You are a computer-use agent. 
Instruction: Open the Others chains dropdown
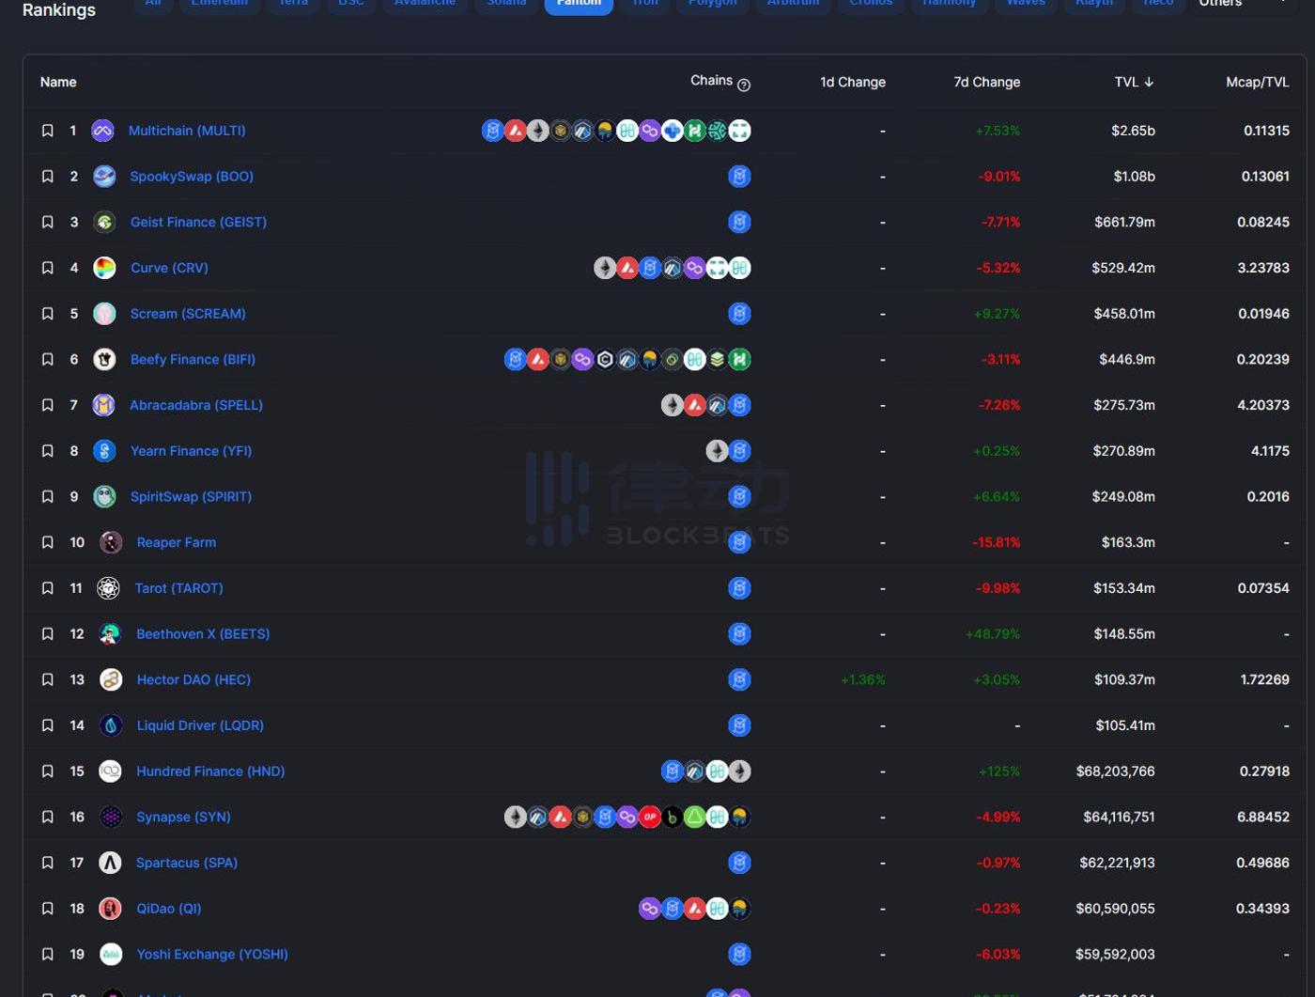pos(1242,4)
